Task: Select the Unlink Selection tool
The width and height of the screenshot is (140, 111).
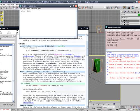Action: (14, 8)
